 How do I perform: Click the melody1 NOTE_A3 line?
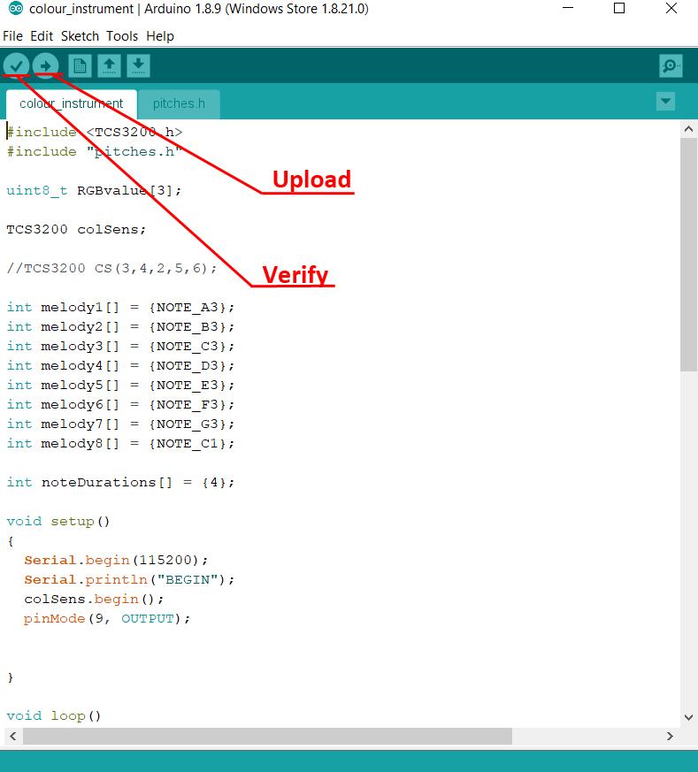coord(120,307)
